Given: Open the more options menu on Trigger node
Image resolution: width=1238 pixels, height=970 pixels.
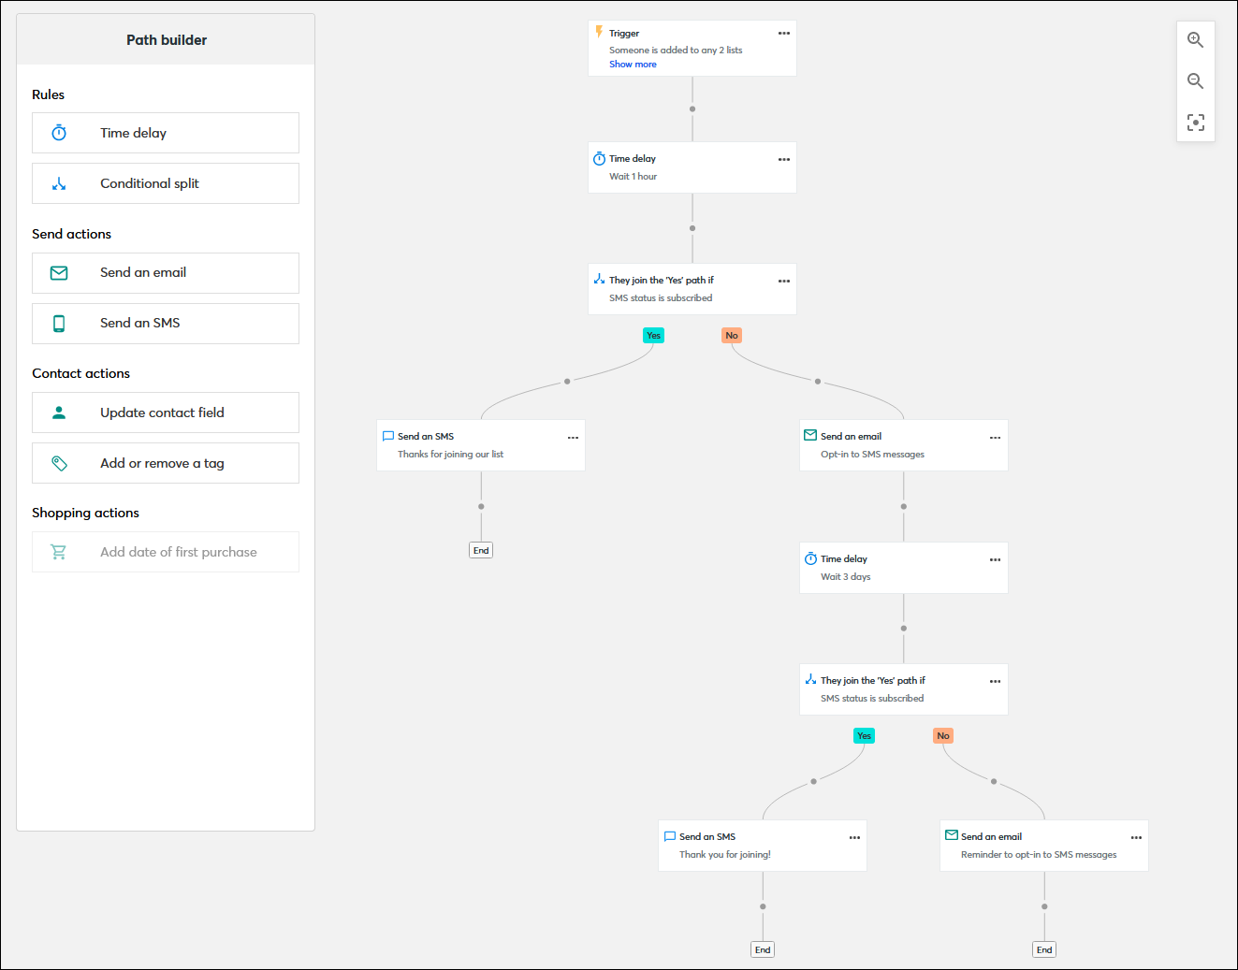Looking at the screenshot, I should 784,33.
